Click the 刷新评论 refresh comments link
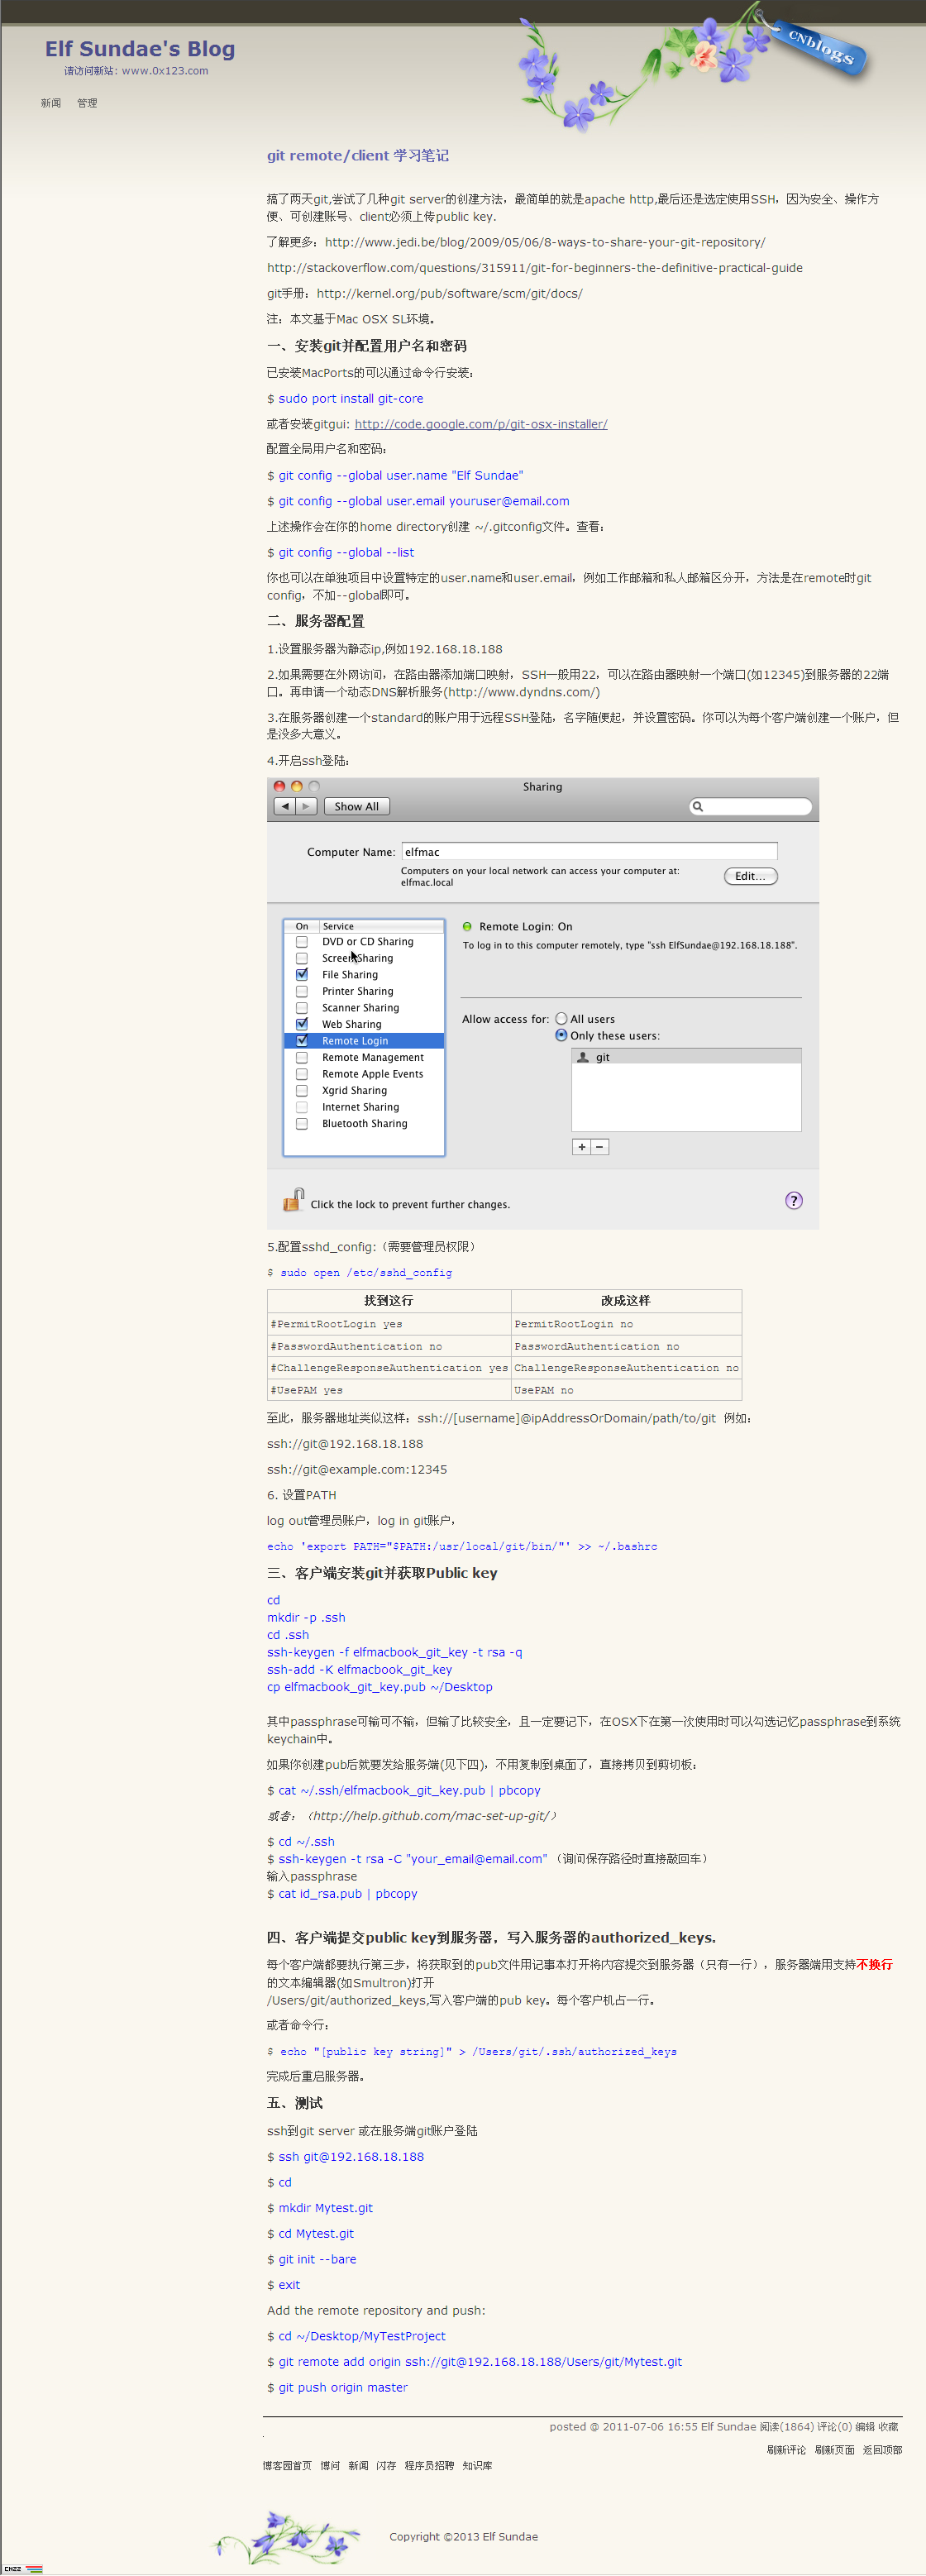 tap(786, 2450)
